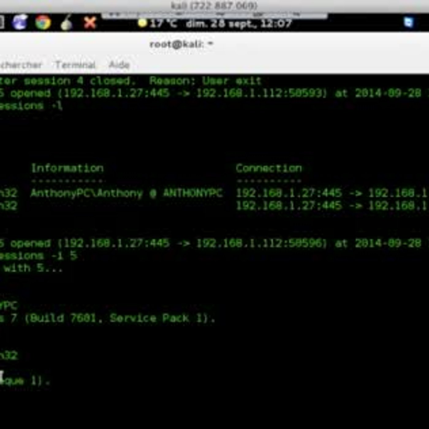Open the blue TeamViewer tray icon

[408, 22]
